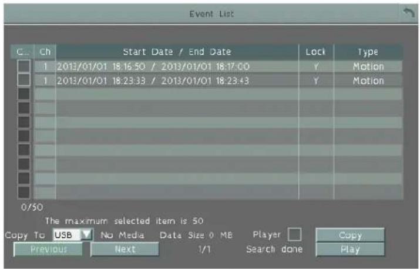Click the Search done status text
This screenshot has width=420, height=269.
pyautogui.click(x=274, y=249)
